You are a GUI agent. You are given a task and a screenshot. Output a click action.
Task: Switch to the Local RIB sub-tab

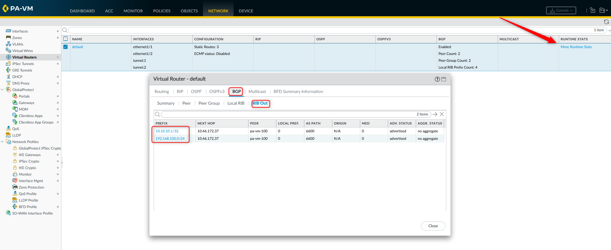tap(236, 103)
